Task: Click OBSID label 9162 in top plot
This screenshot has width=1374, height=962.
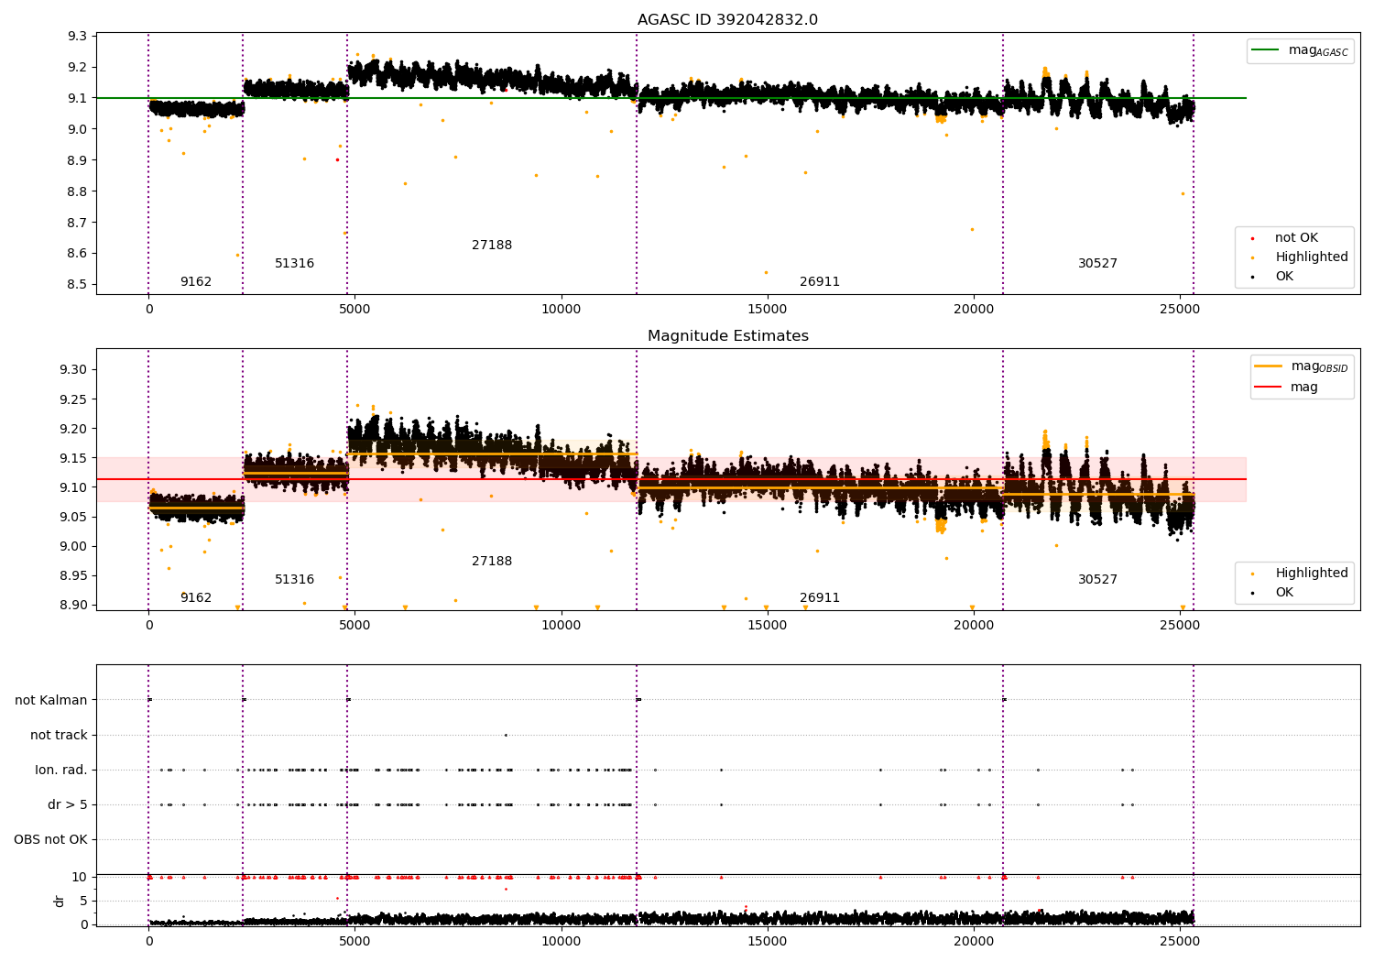Action: point(196,282)
